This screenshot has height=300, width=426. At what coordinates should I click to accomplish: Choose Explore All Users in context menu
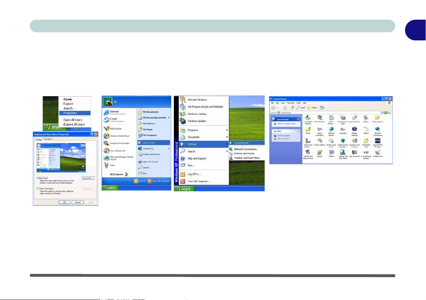point(74,124)
